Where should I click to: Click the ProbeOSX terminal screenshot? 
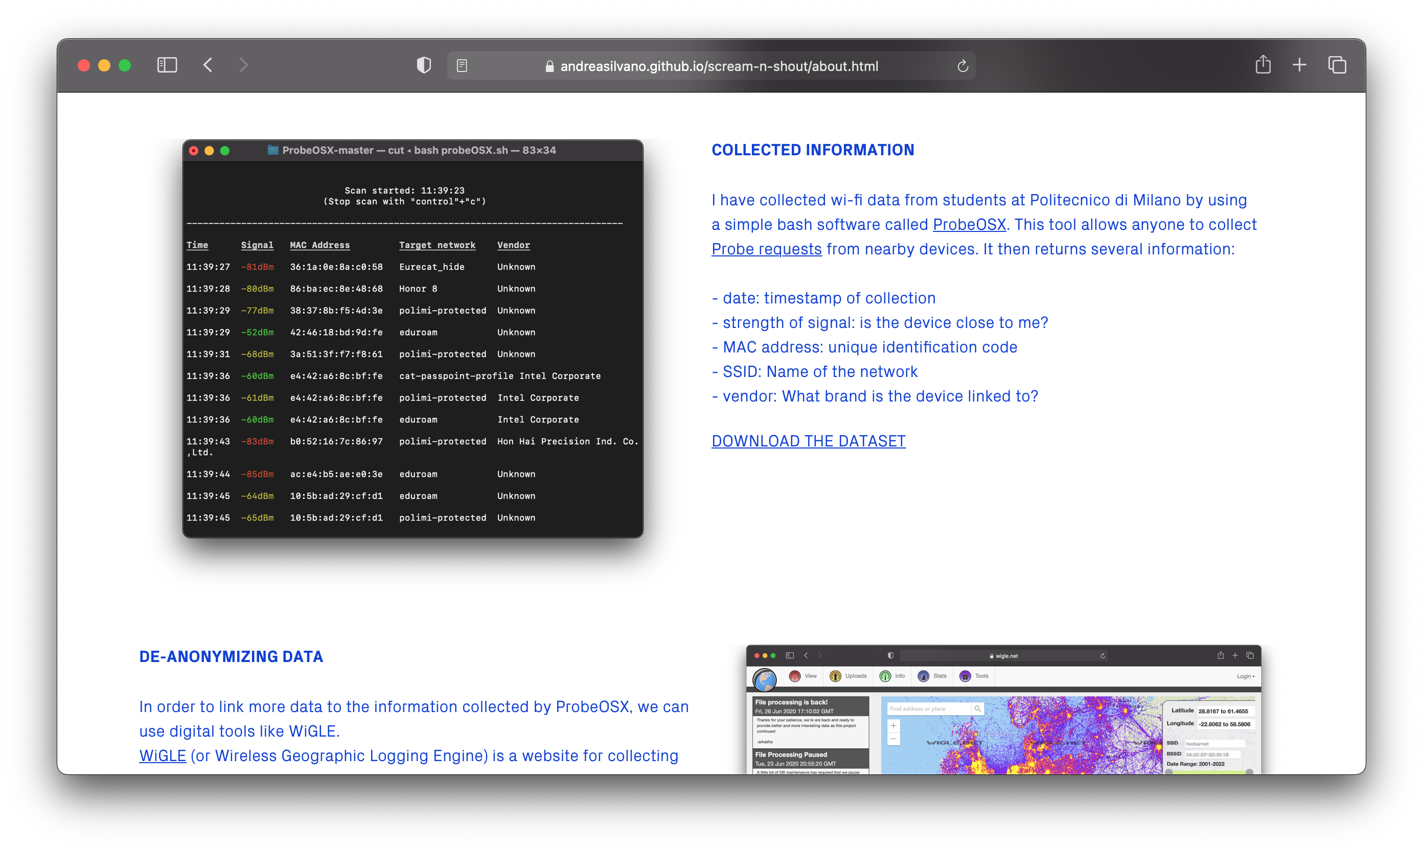point(412,339)
